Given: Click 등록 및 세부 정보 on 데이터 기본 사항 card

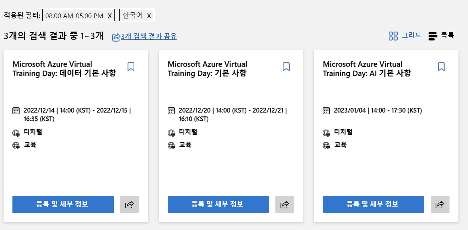Looking at the screenshot, I should pos(63,204).
